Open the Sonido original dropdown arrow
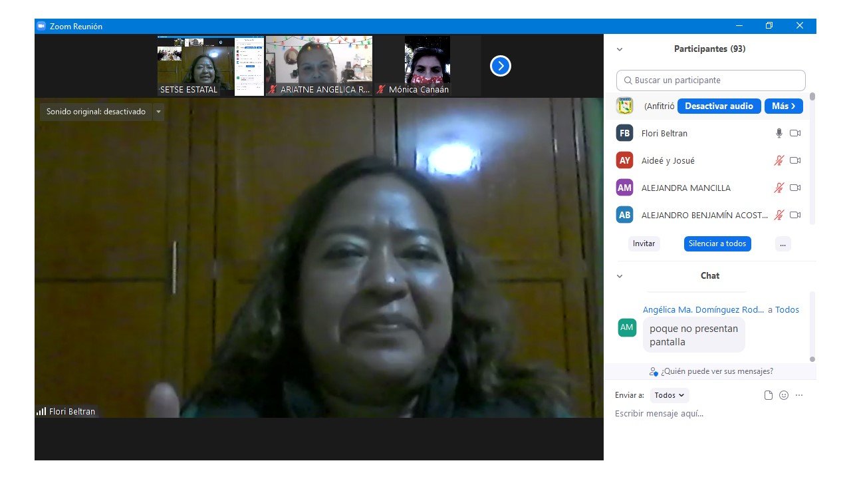This screenshot has height=479, width=851. (x=158, y=112)
